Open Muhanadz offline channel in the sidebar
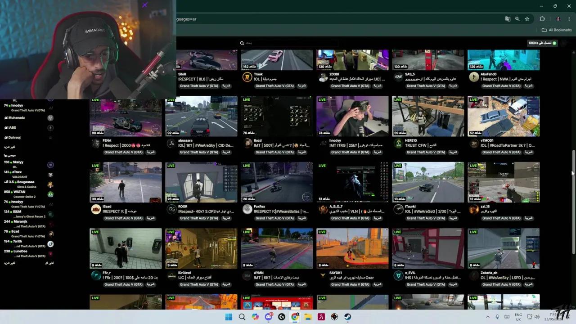Viewport: 576px width, 324px height. (x=28, y=118)
